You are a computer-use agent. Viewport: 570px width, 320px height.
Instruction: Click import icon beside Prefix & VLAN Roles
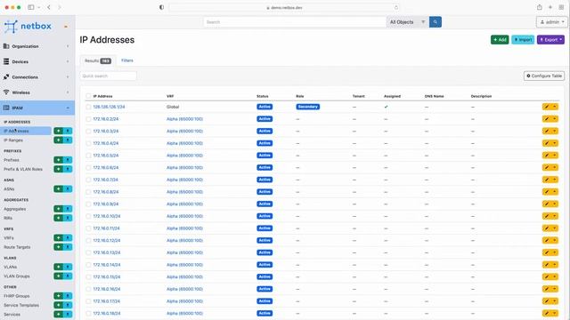point(68,169)
